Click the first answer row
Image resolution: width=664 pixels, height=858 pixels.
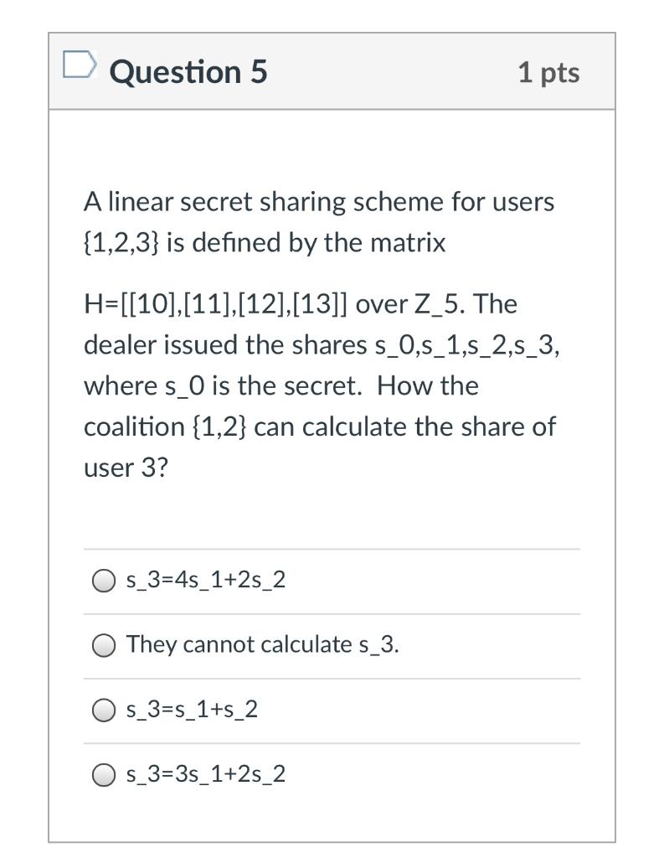click(332, 579)
